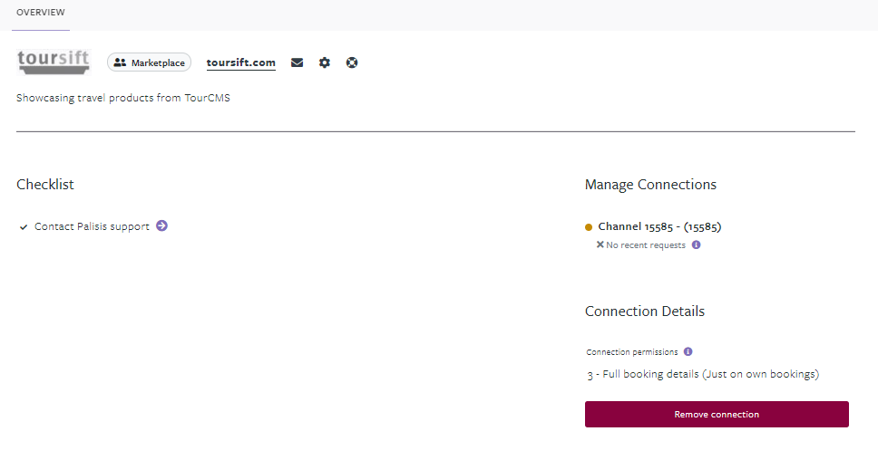Click the orange status dot for Channel 15585

589,227
